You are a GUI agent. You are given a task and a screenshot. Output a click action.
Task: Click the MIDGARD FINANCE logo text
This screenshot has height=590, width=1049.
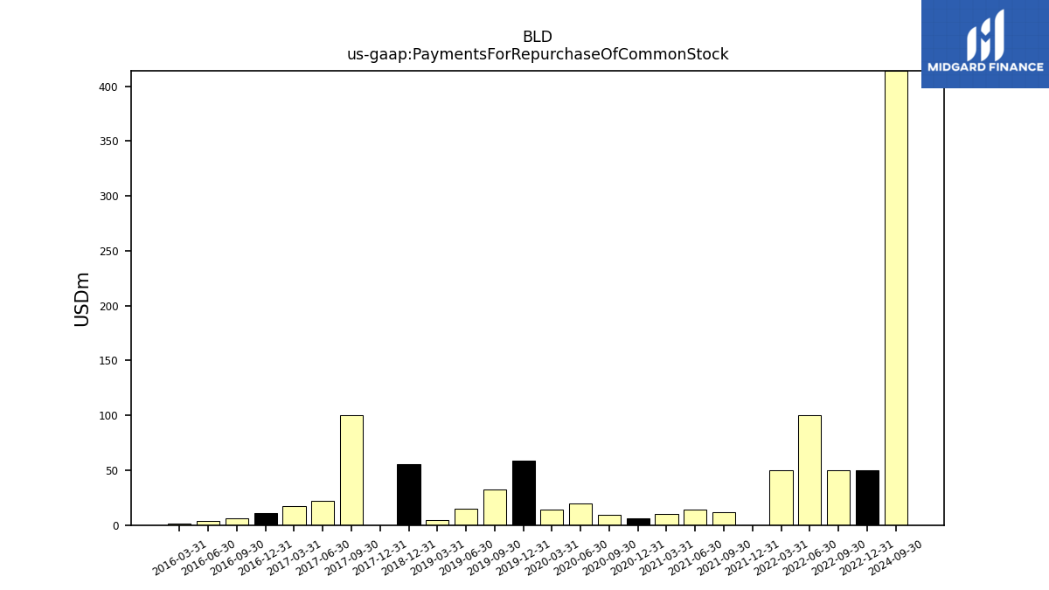coord(985,67)
